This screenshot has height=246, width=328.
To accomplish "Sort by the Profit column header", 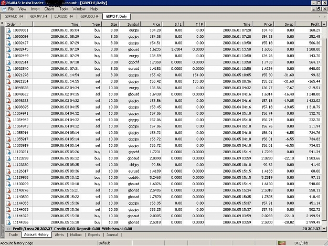I will (308, 24).
